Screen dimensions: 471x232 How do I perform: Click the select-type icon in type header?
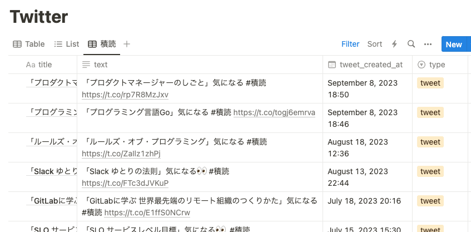[422, 65]
